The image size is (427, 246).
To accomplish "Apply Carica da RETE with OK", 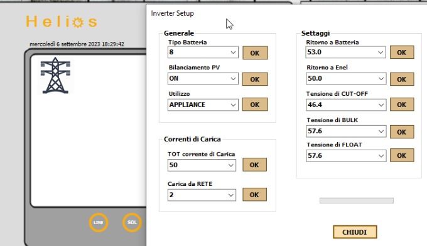I will point(254,195).
